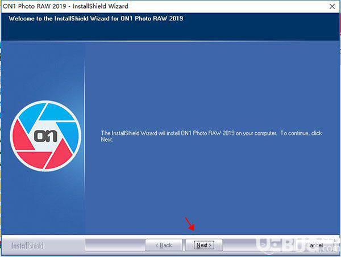Close the InstallShield Wizard window
Screen dimensions: 341x257
(332, 6)
